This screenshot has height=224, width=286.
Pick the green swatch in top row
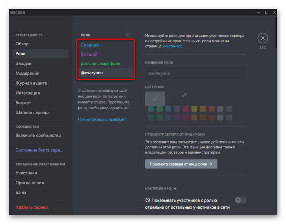point(159,109)
